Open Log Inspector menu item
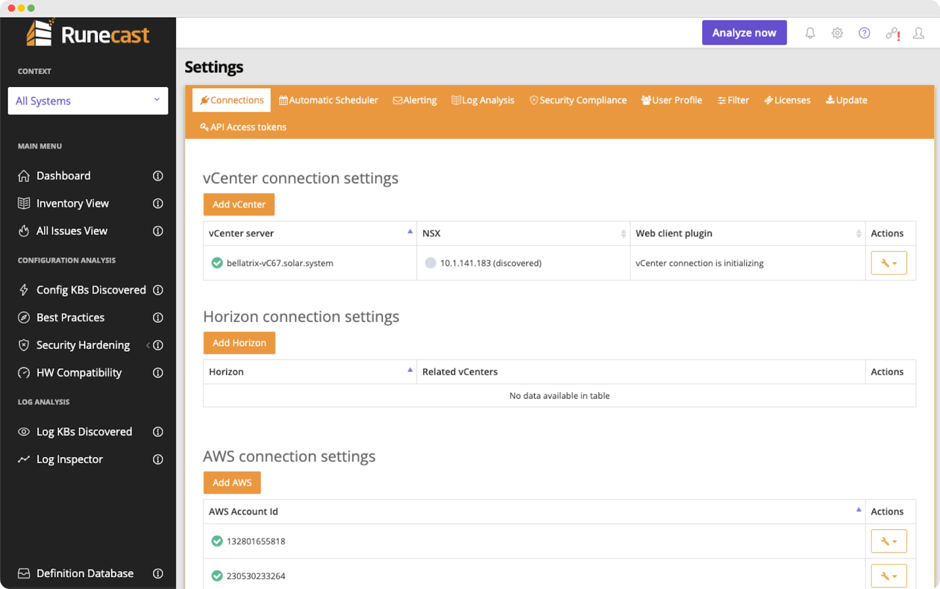Viewport: 940px width, 589px height. click(69, 459)
